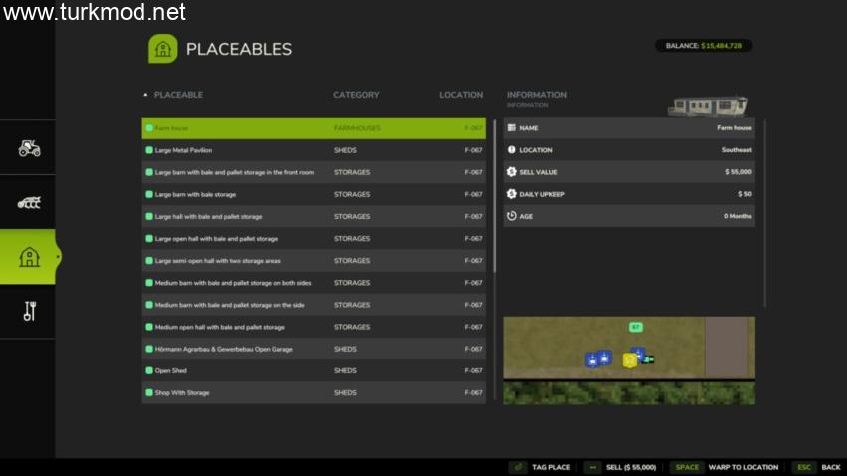Click the Location info icon
Viewport: 847px width, 476px height.
(x=511, y=150)
